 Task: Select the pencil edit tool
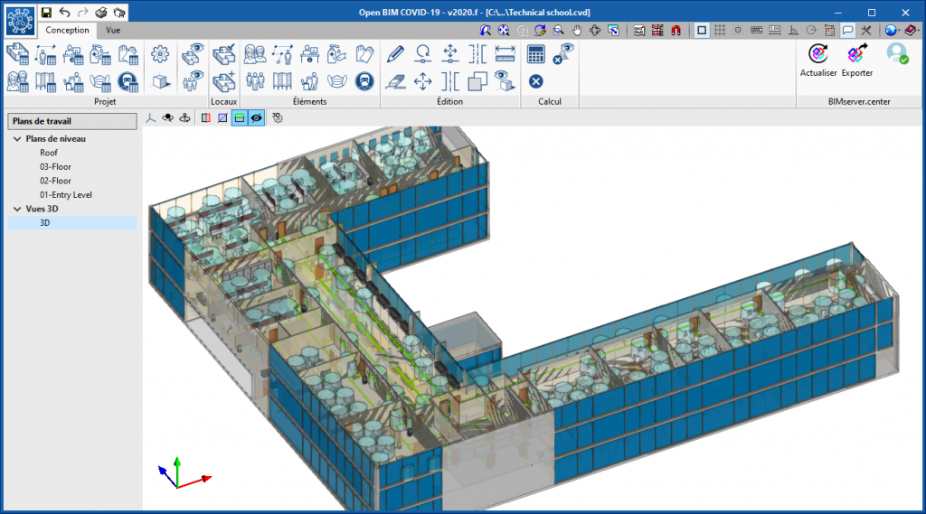pos(395,53)
